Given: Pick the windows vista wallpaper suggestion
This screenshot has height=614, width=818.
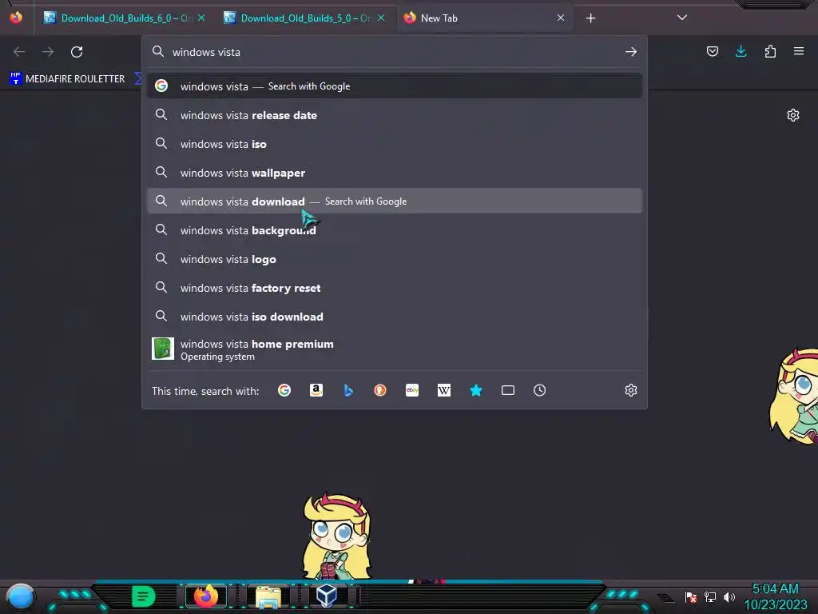Looking at the screenshot, I should pyautogui.click(x=395, y=173).
